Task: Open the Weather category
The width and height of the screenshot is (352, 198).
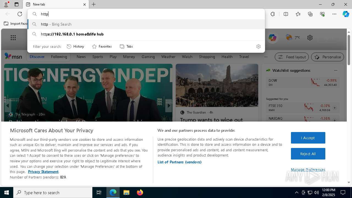Action: pyautogui.click(x=168, y=57)
